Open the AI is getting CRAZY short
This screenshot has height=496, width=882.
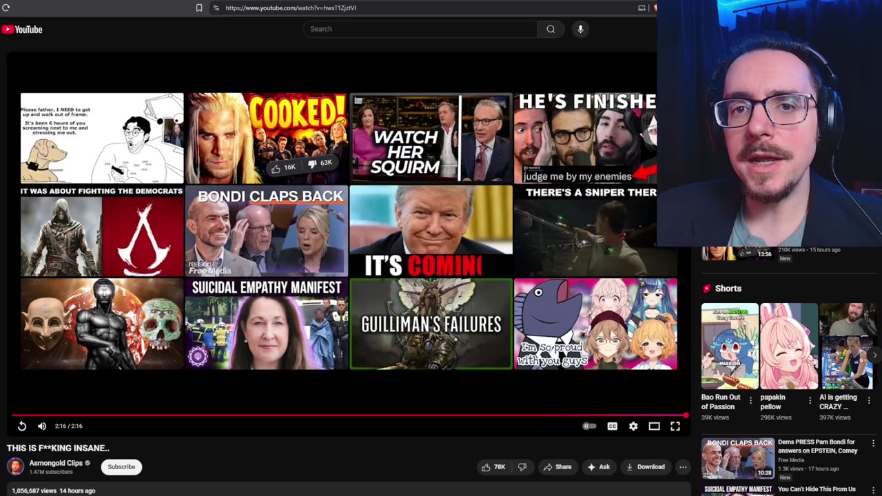(x=848, y=347)
